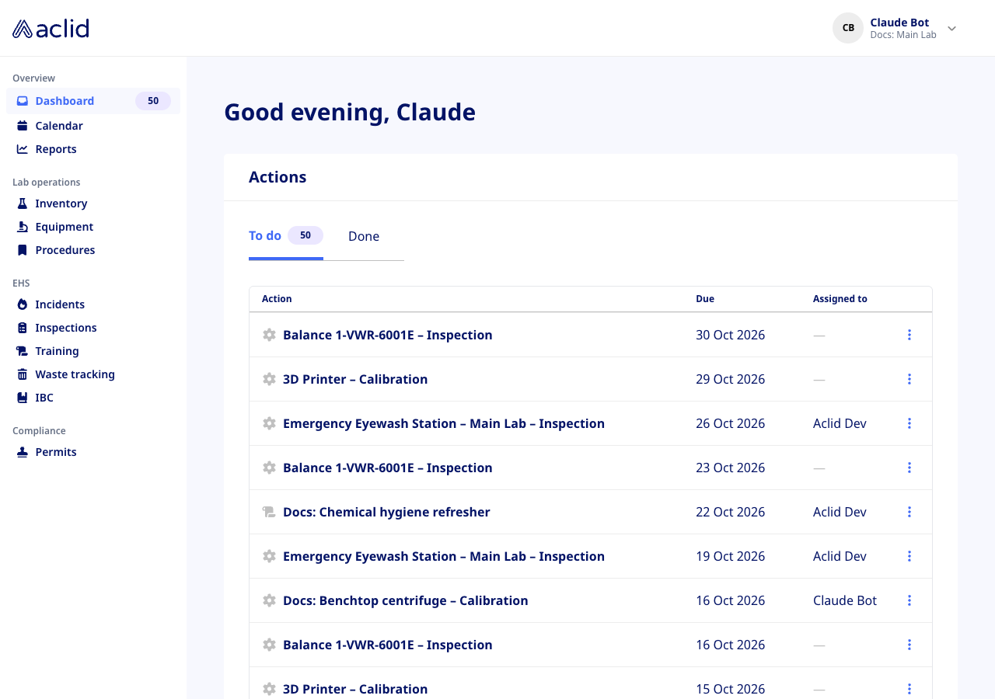Open Balance 1-VWR-6001E Inspection due 30 Oct
995x699 pixels.
point(388,335)
